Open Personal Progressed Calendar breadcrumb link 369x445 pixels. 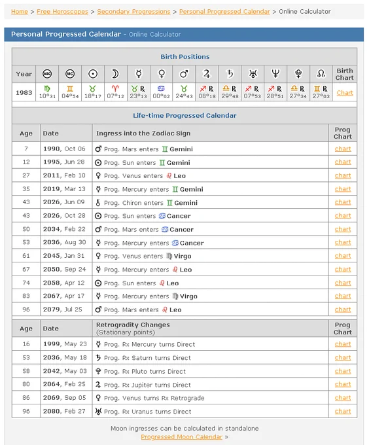[224, 12]
